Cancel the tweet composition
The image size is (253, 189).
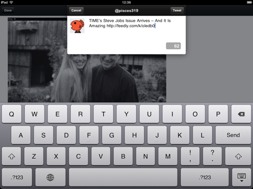[76, 11]
